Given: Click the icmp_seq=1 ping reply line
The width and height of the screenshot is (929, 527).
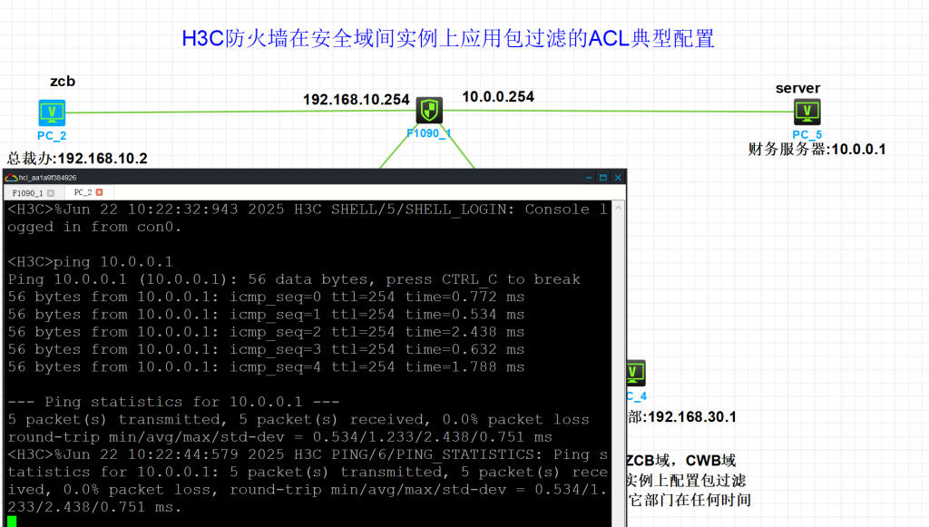Looking at the screenshot, I should point(266,315).
